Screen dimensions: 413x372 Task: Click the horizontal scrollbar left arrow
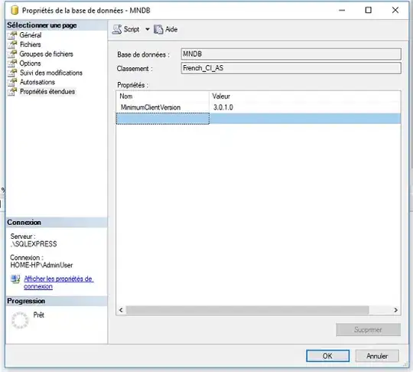coord(121,310)
